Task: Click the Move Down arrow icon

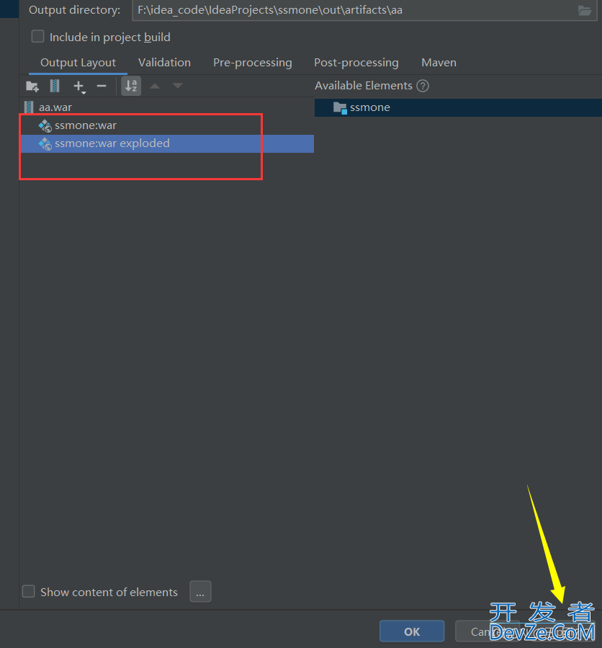Action: (178, 86)
